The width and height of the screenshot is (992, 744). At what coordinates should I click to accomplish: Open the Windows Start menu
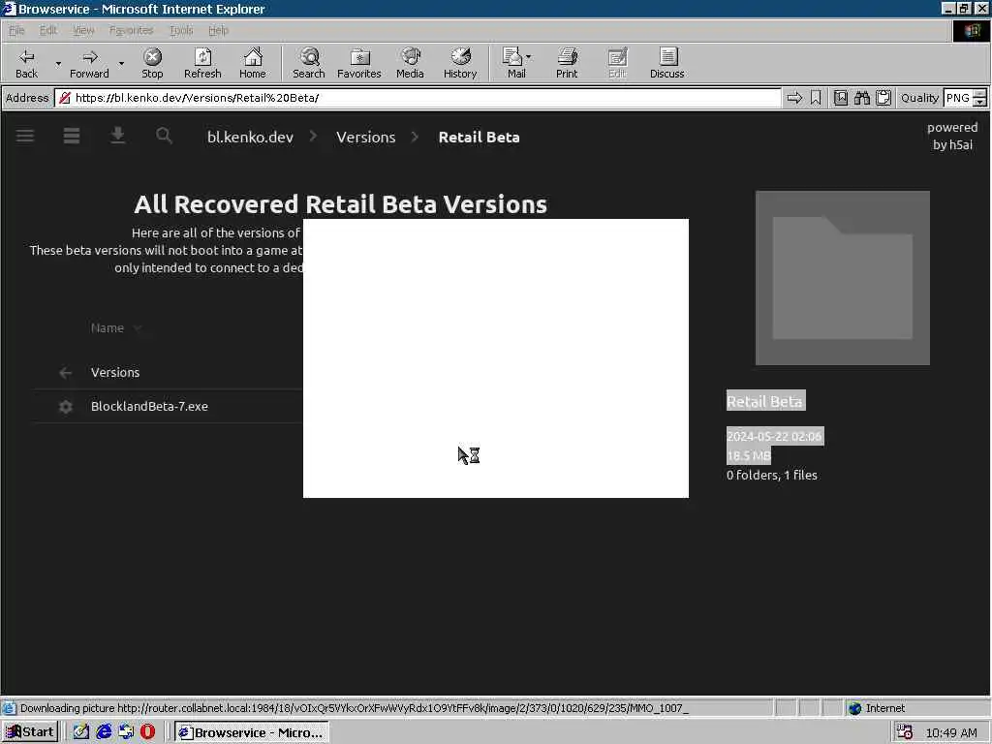click(x=30, y=732)
